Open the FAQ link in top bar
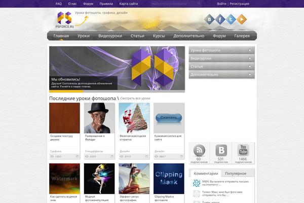 tap(59, 4)
